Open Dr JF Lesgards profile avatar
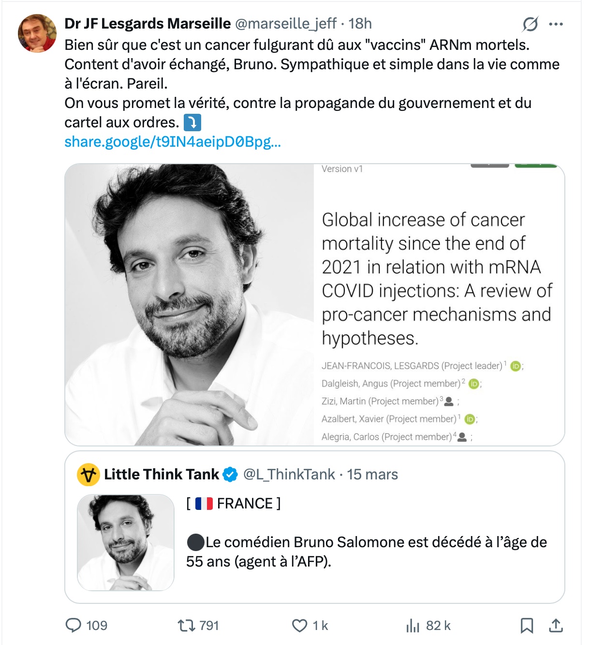Image resolution: width=589 pixels, height=645 pixels. 37,33
